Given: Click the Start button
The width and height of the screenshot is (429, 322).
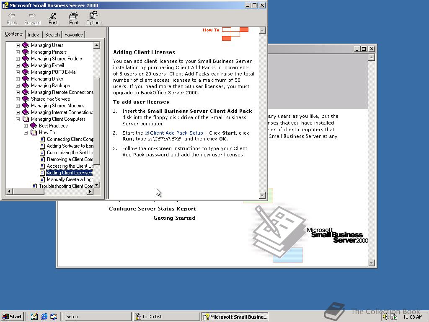Looking at the screenshot, I should [12, 317].
